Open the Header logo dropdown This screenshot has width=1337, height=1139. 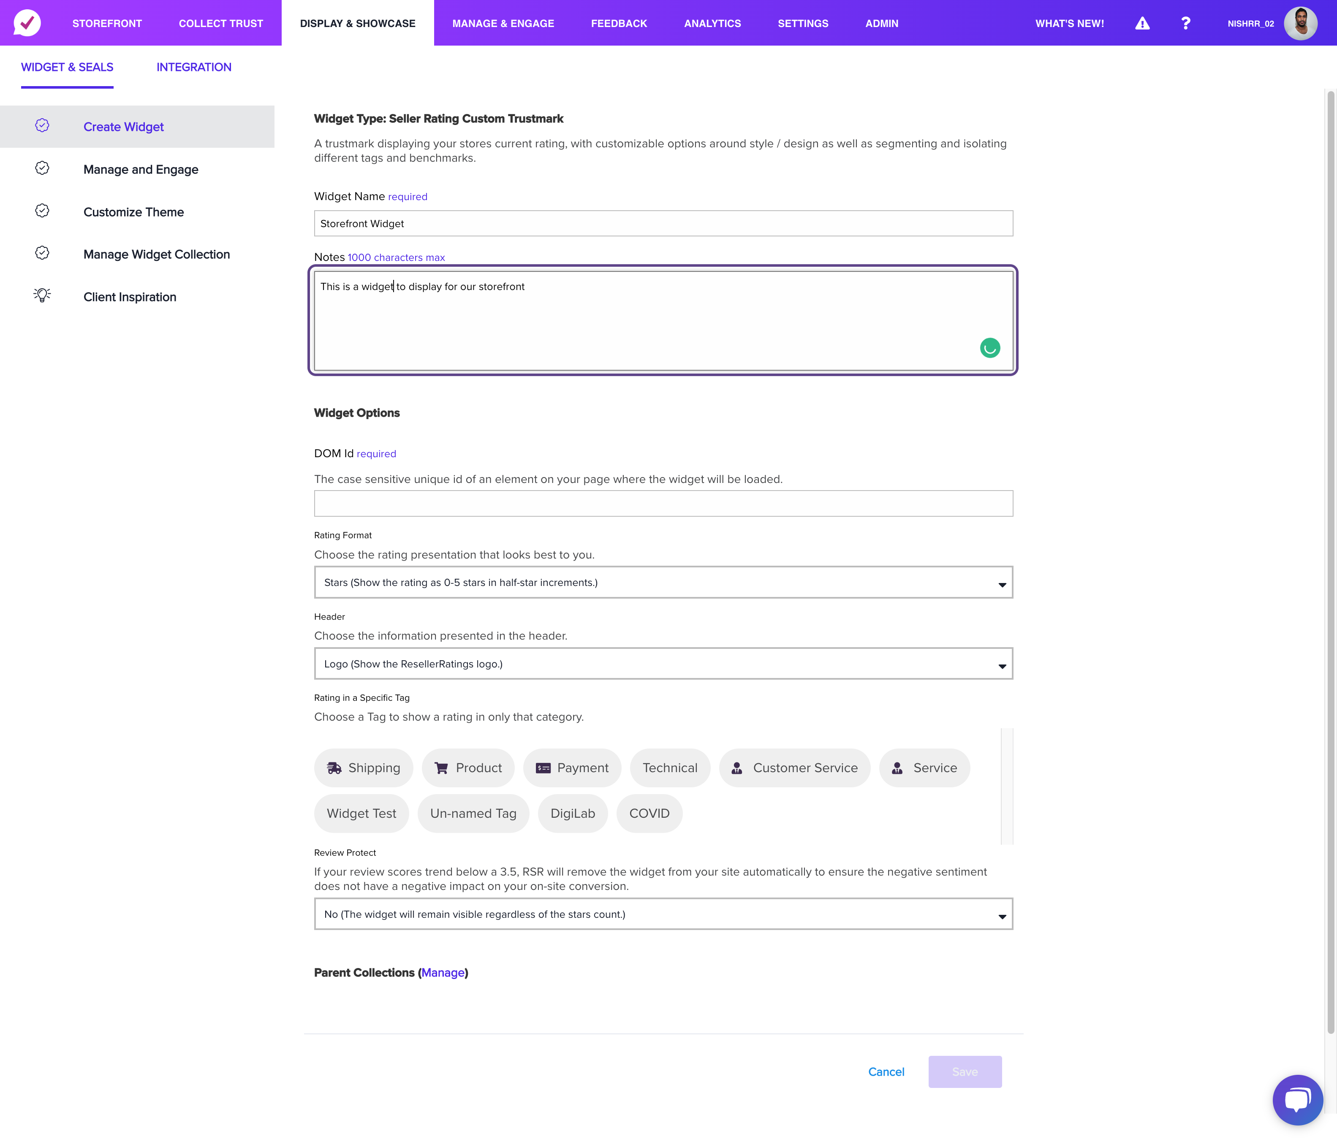coord(663,664)
